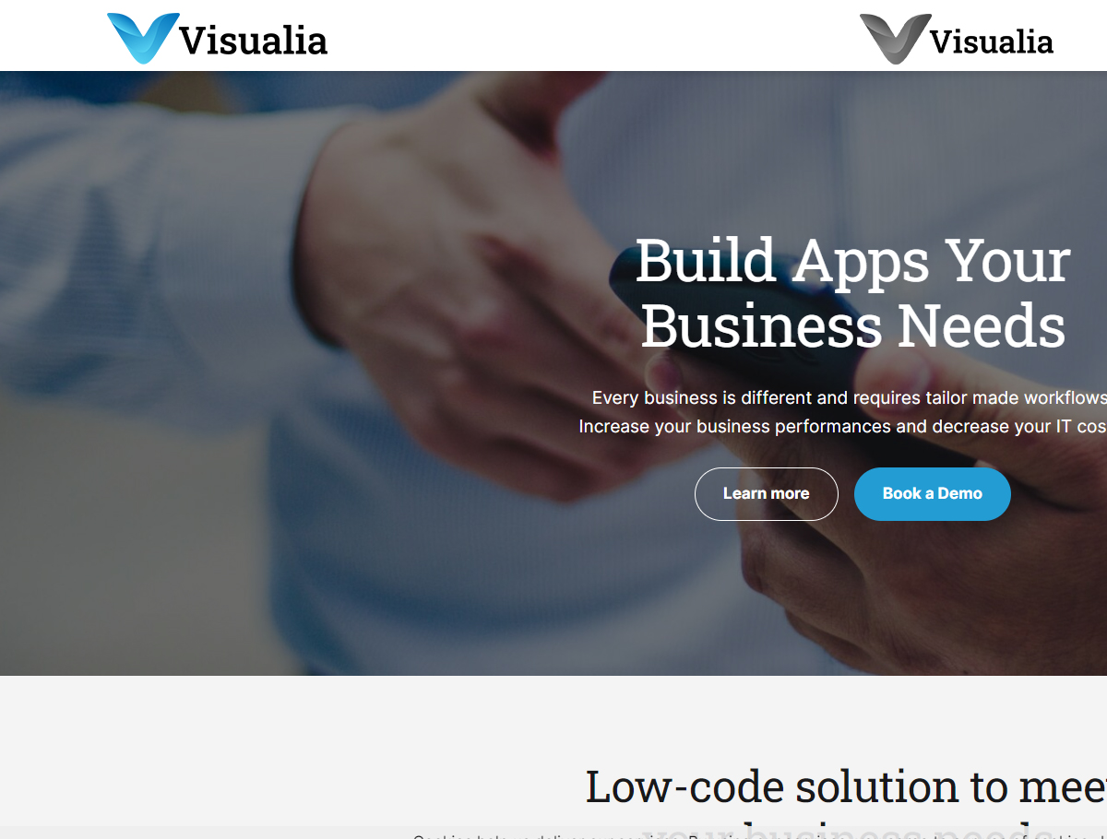The height and width of the screenshot is (839, 1107).
Task: Click the blue Visualia V logo icon
Action: (x=143, y=39)
